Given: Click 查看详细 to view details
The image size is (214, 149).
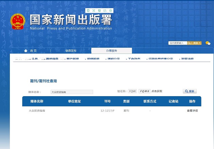Looking at the screenshot, I should [192, 111].
